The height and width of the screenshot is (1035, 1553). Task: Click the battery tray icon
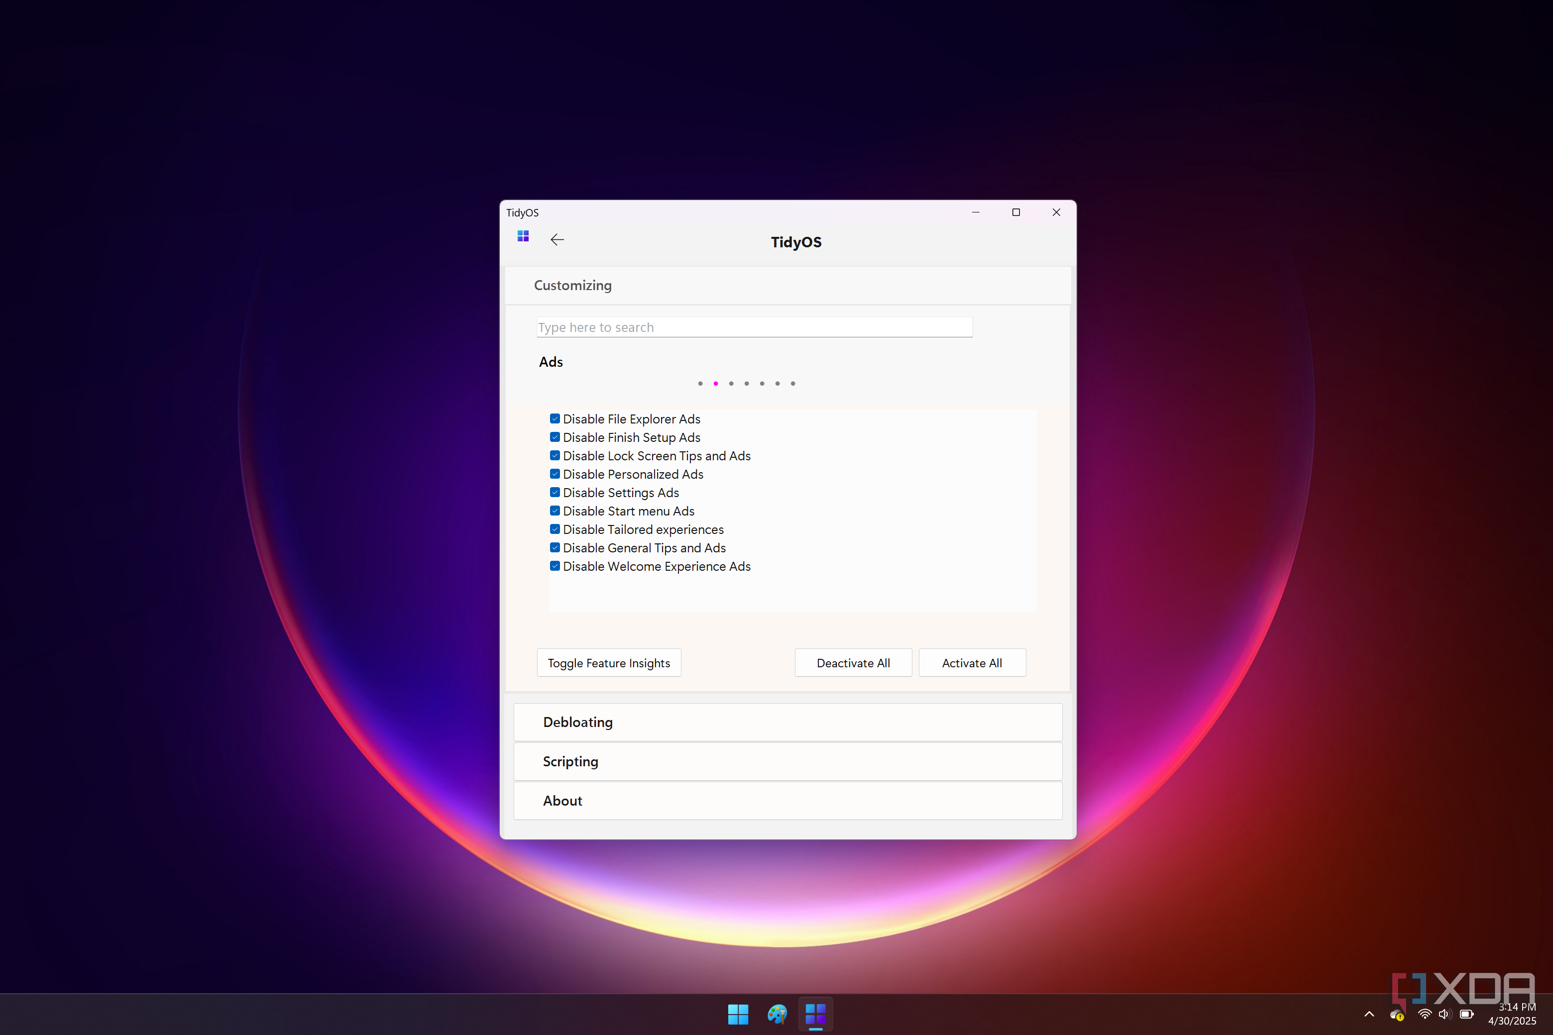1466,1014
